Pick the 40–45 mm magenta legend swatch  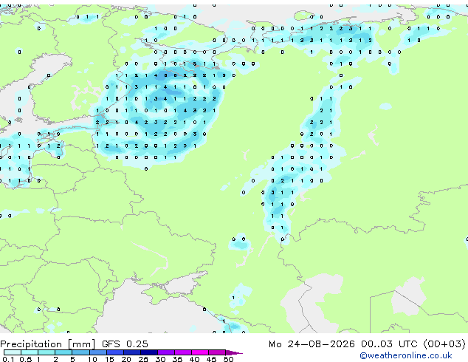(x=200, y=352)
